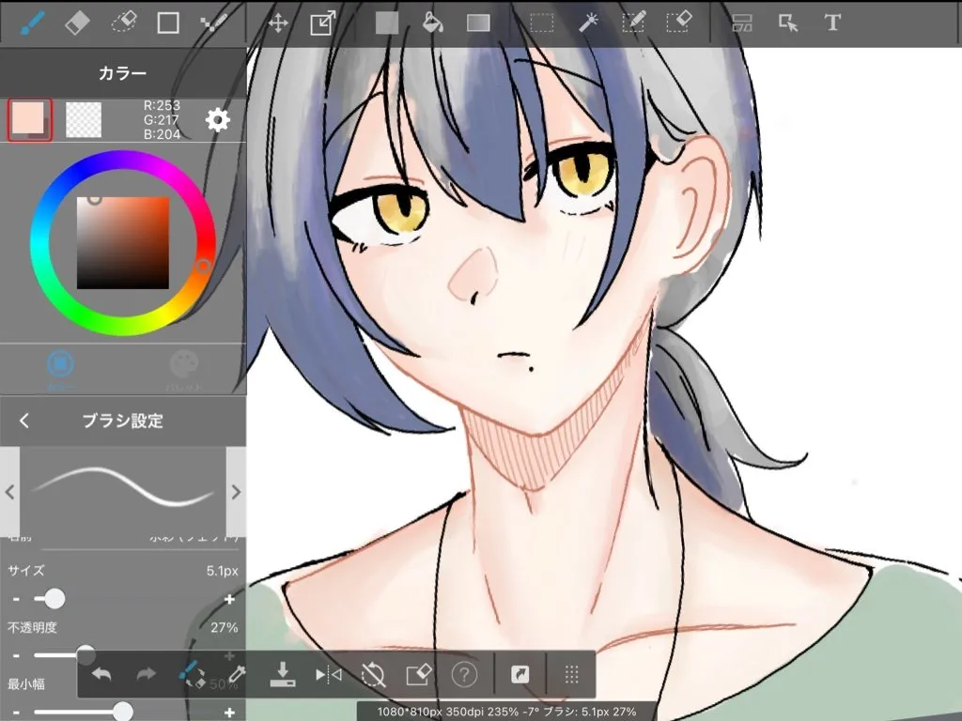Select the transparent background color swatch

[84, 119]
